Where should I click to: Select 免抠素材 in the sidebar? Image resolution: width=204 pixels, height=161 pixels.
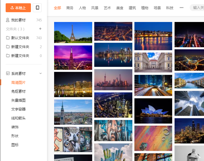18,91
